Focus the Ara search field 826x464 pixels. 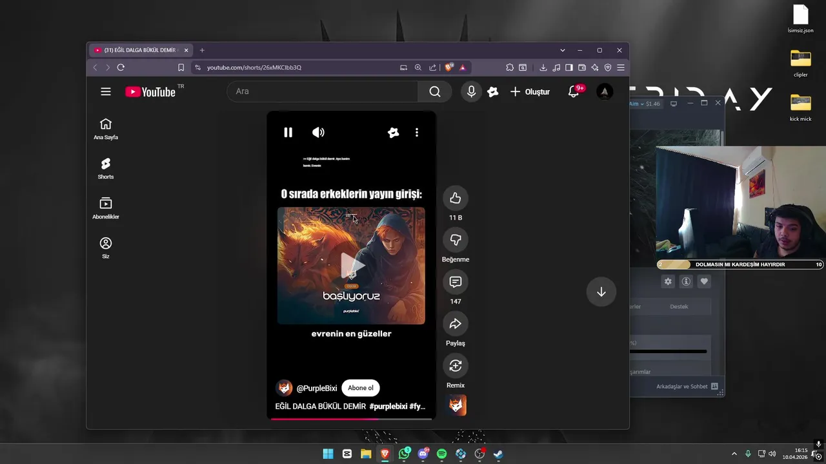click(x=322, y=92)
